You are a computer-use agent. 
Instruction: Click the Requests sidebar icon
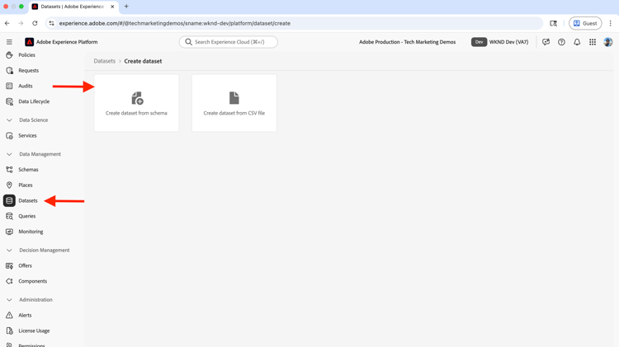[x=9, y=71]
